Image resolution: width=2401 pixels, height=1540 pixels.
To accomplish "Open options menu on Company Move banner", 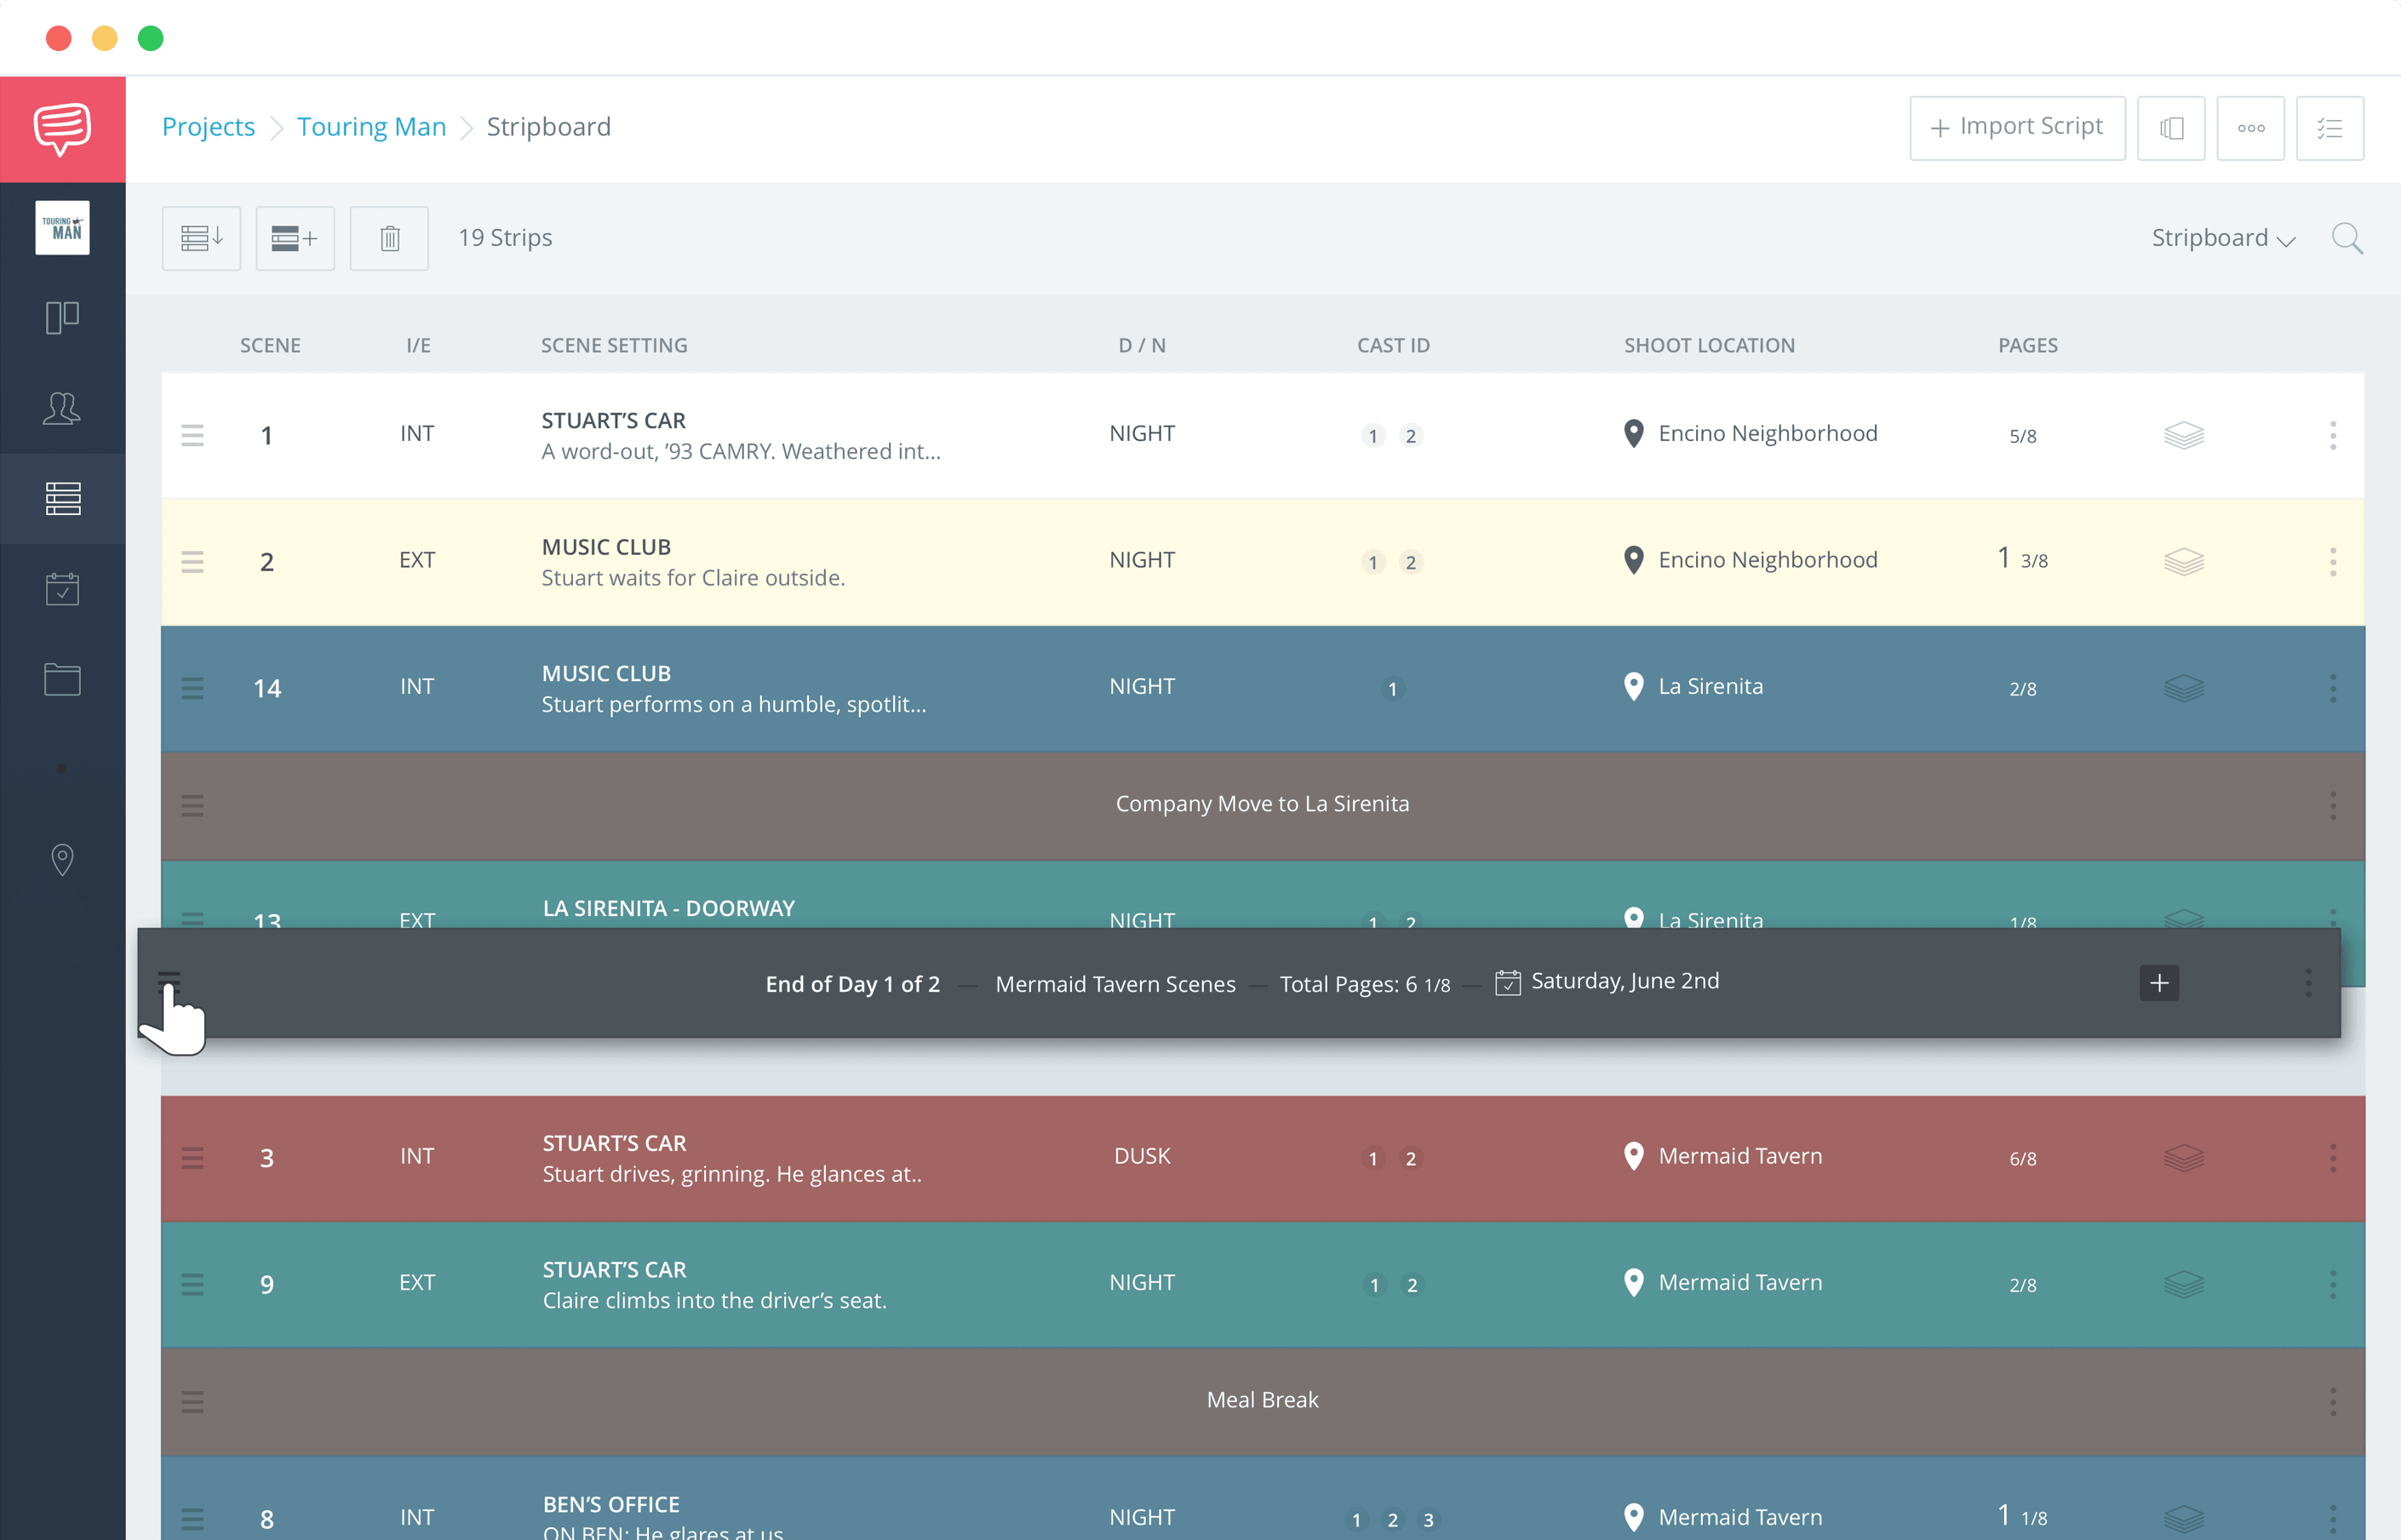I will pyautogui.click(x=2332, y=805).
